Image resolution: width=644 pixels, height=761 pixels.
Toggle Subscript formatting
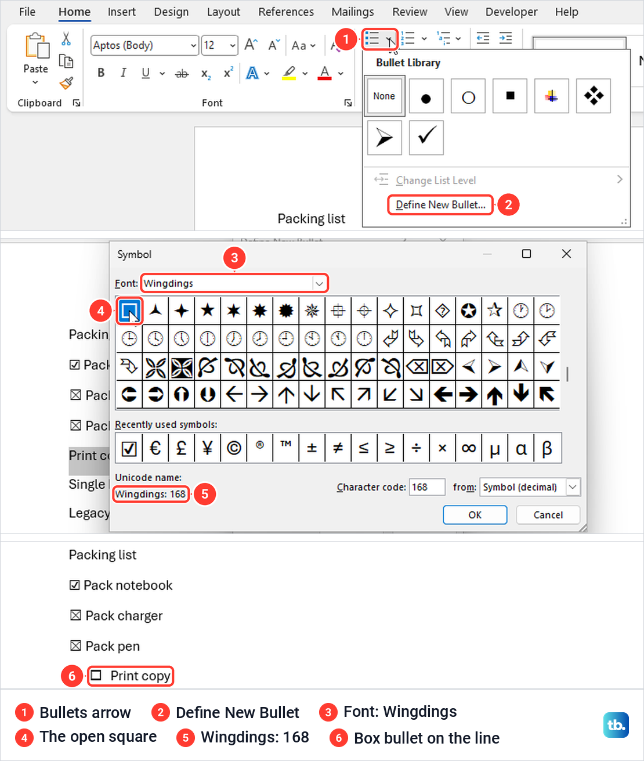[205, 73]
